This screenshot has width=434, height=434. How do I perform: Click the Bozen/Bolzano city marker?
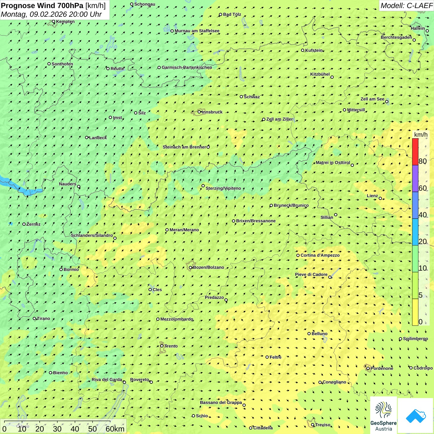[190, 267]
